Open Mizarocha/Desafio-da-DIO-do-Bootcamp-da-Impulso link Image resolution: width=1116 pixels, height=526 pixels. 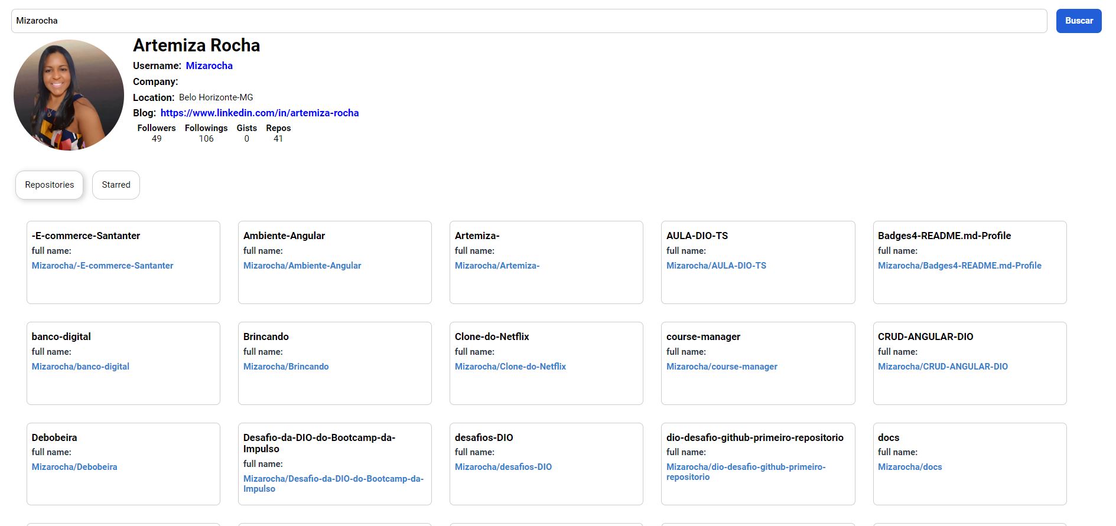point(333,483)
